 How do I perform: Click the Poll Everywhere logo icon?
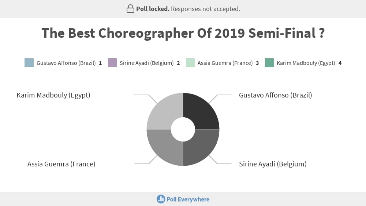(161, 199)
